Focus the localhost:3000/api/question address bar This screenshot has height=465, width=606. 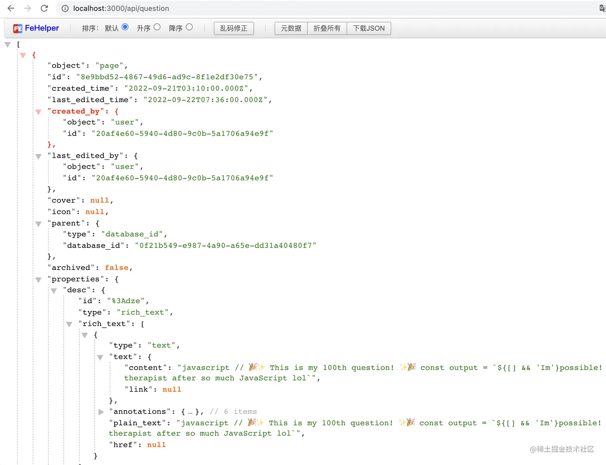point(121,8)
